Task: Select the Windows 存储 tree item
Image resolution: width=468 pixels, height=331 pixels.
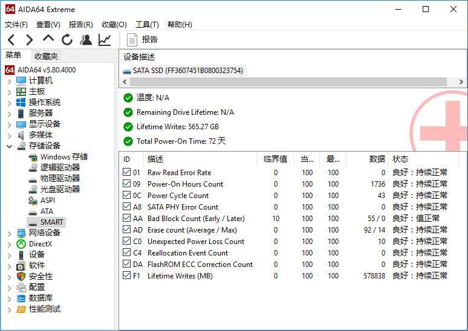Action: 58,157
